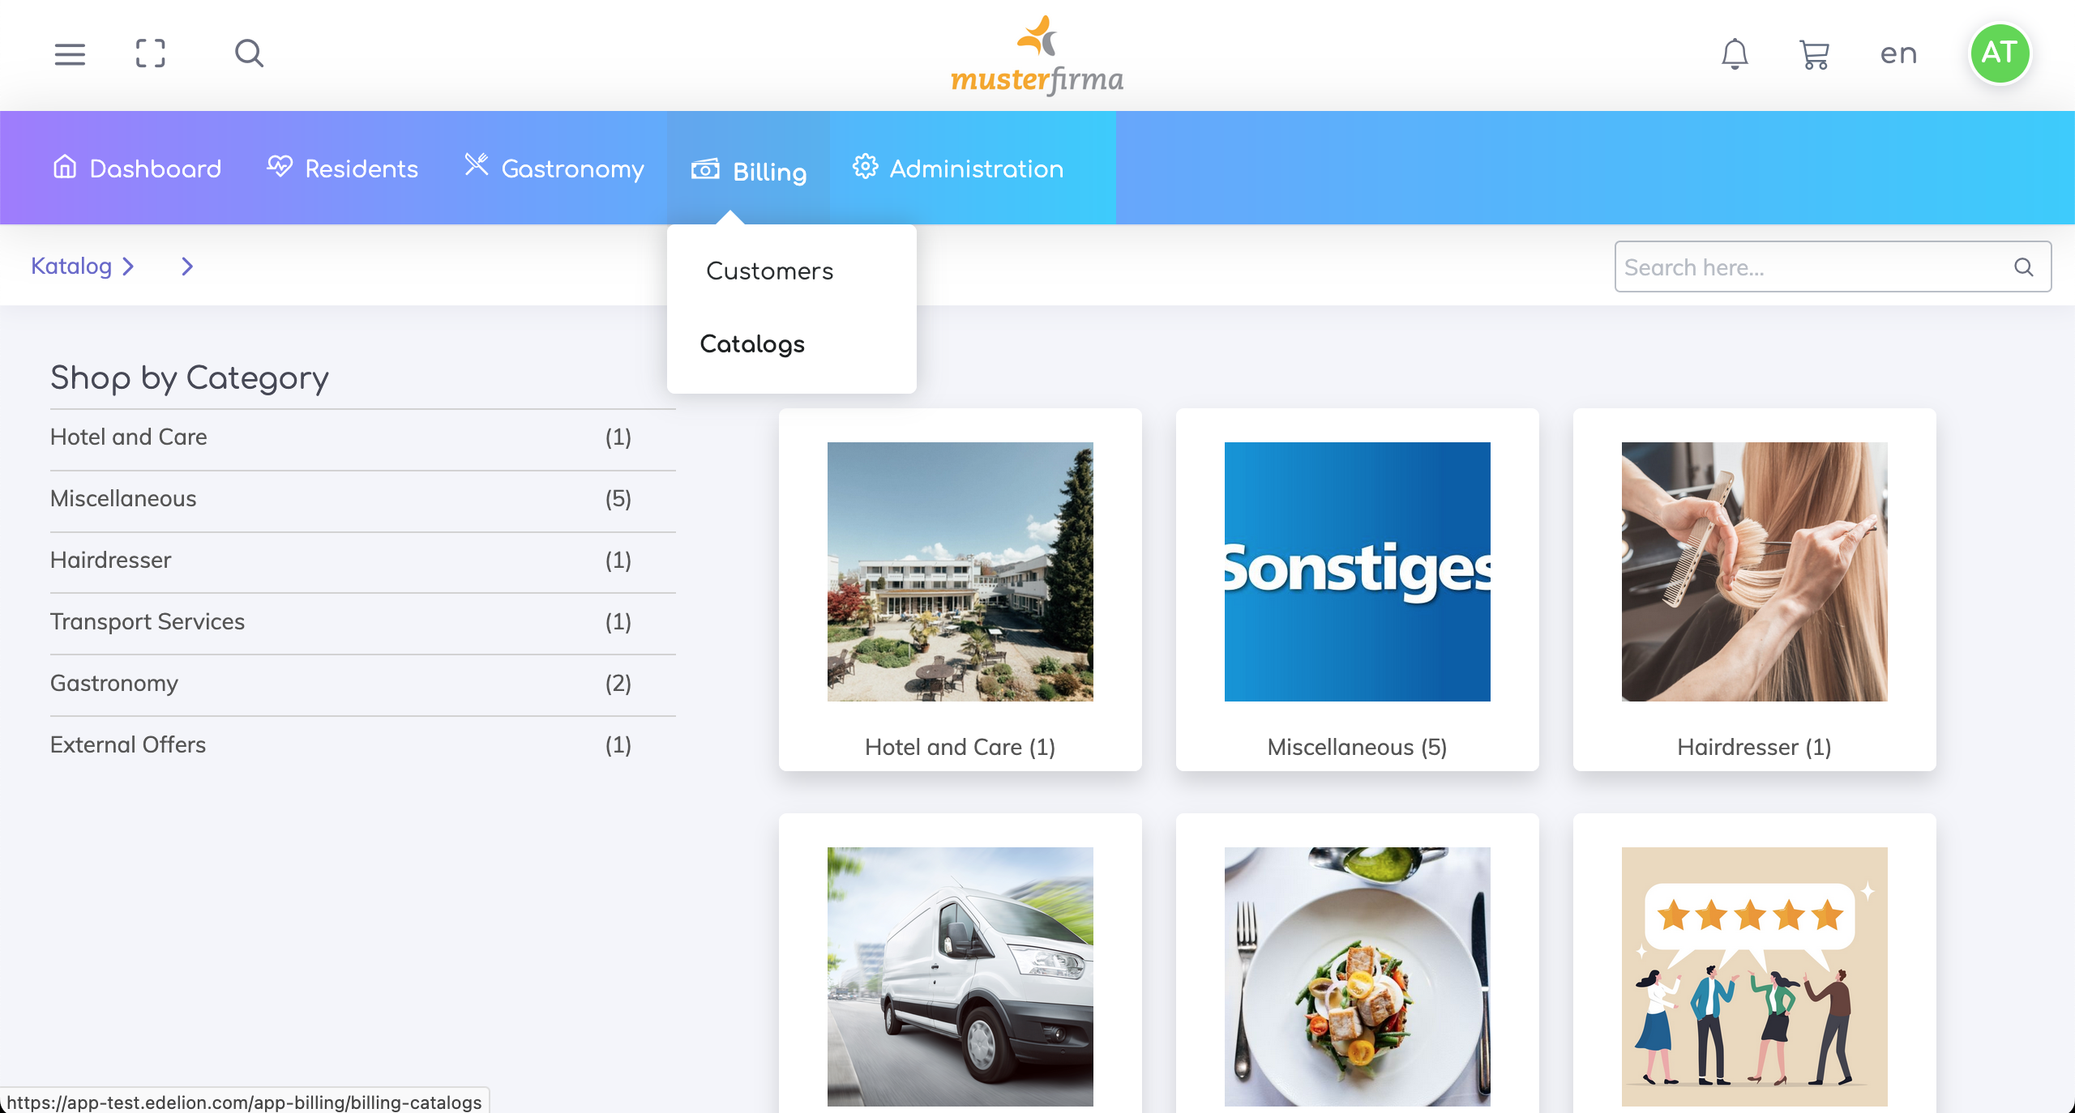2075x1113 pixels.
Task: Click the search field magnifier icon
Action: (2023, 267)
